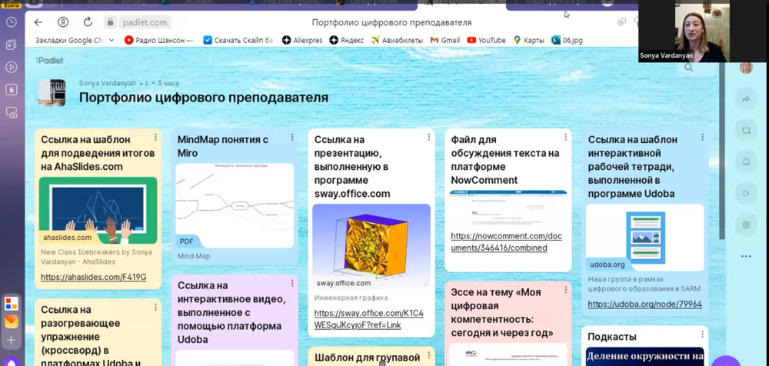This screenshot has height=366, width=769.
Task: Open the YouTube bookmark
Action: pyautogui.click(x=485, y=40)
